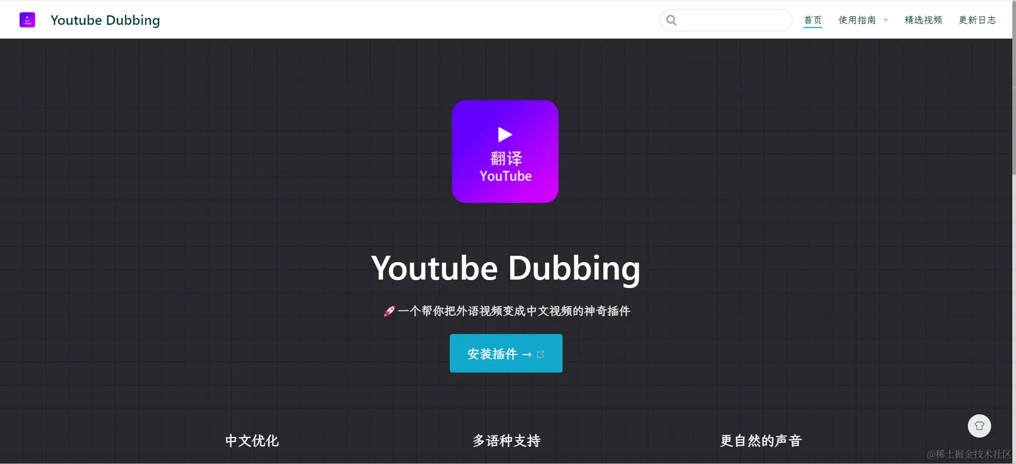Viewport: 1016px width, 464px height.
Task: Open the 精选视频 nav link
Action: click(923, 20)
